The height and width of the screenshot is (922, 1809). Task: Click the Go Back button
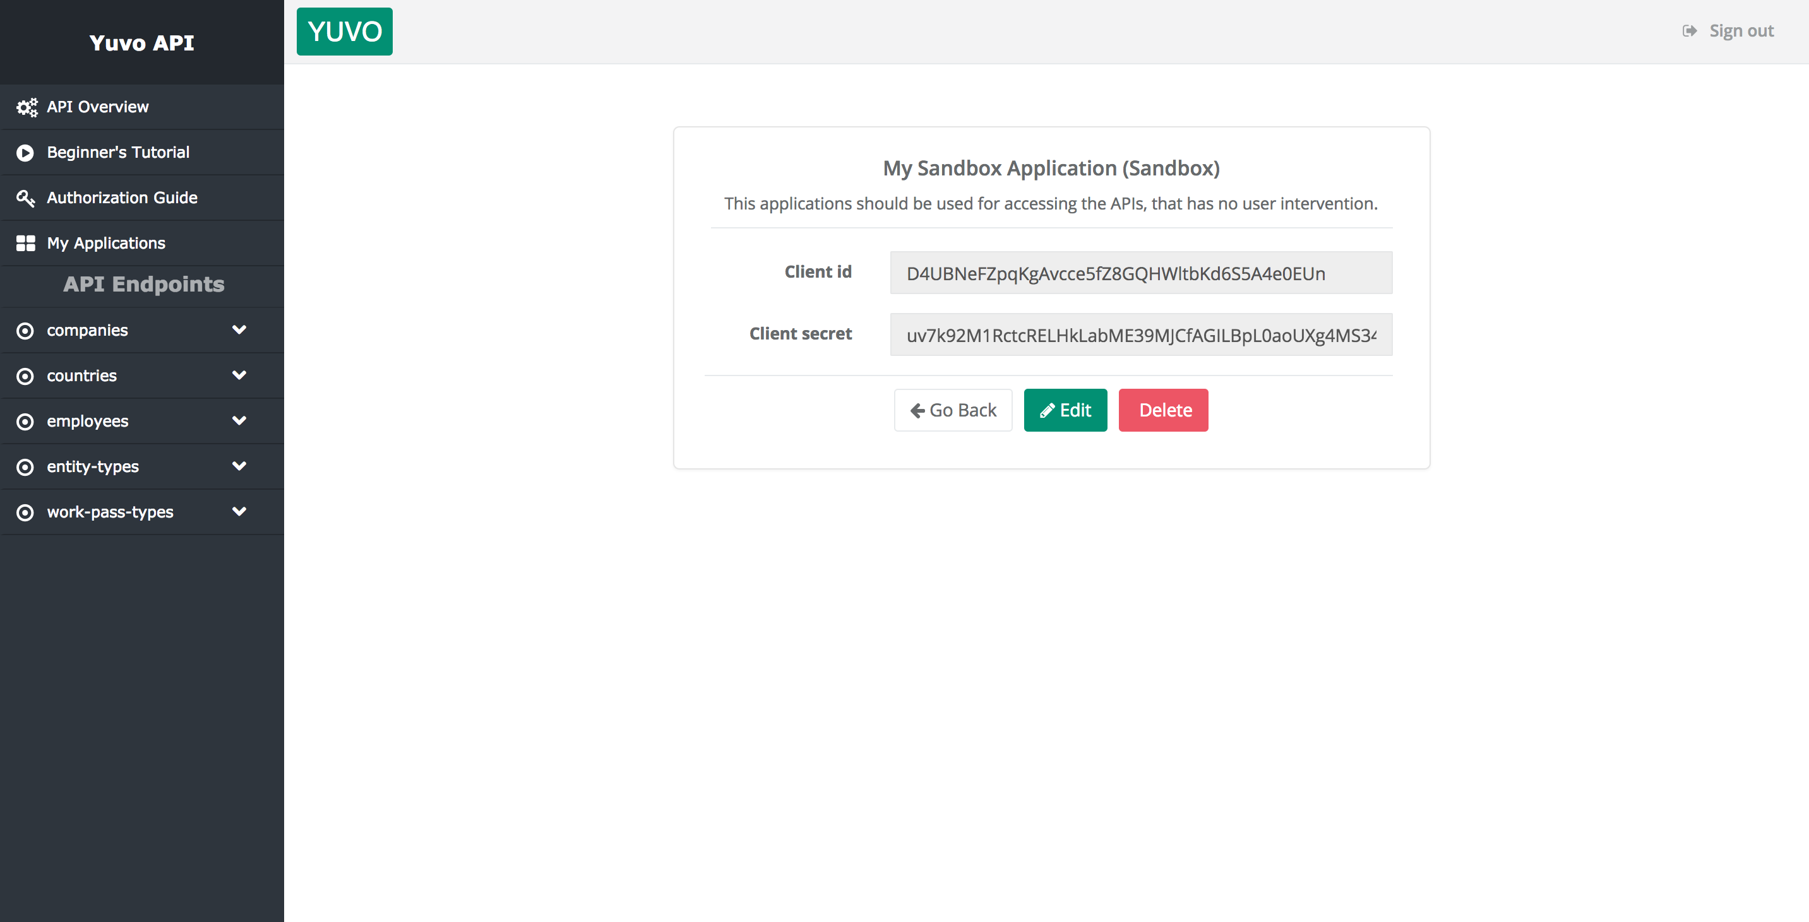click(954, 410)
